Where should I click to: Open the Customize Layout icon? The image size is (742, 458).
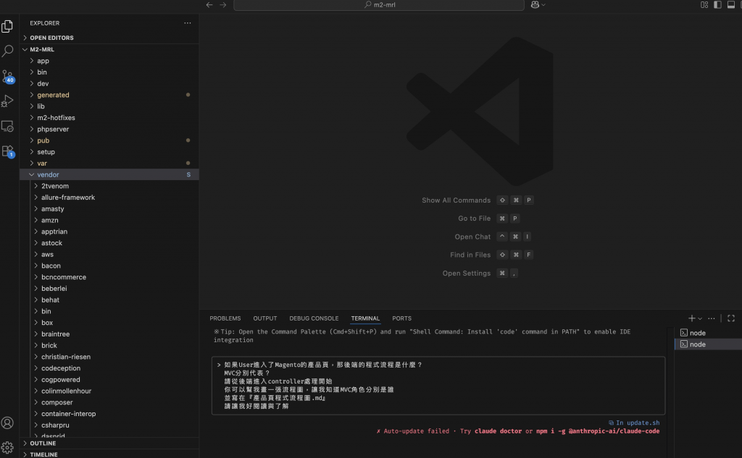coord(704,5)
